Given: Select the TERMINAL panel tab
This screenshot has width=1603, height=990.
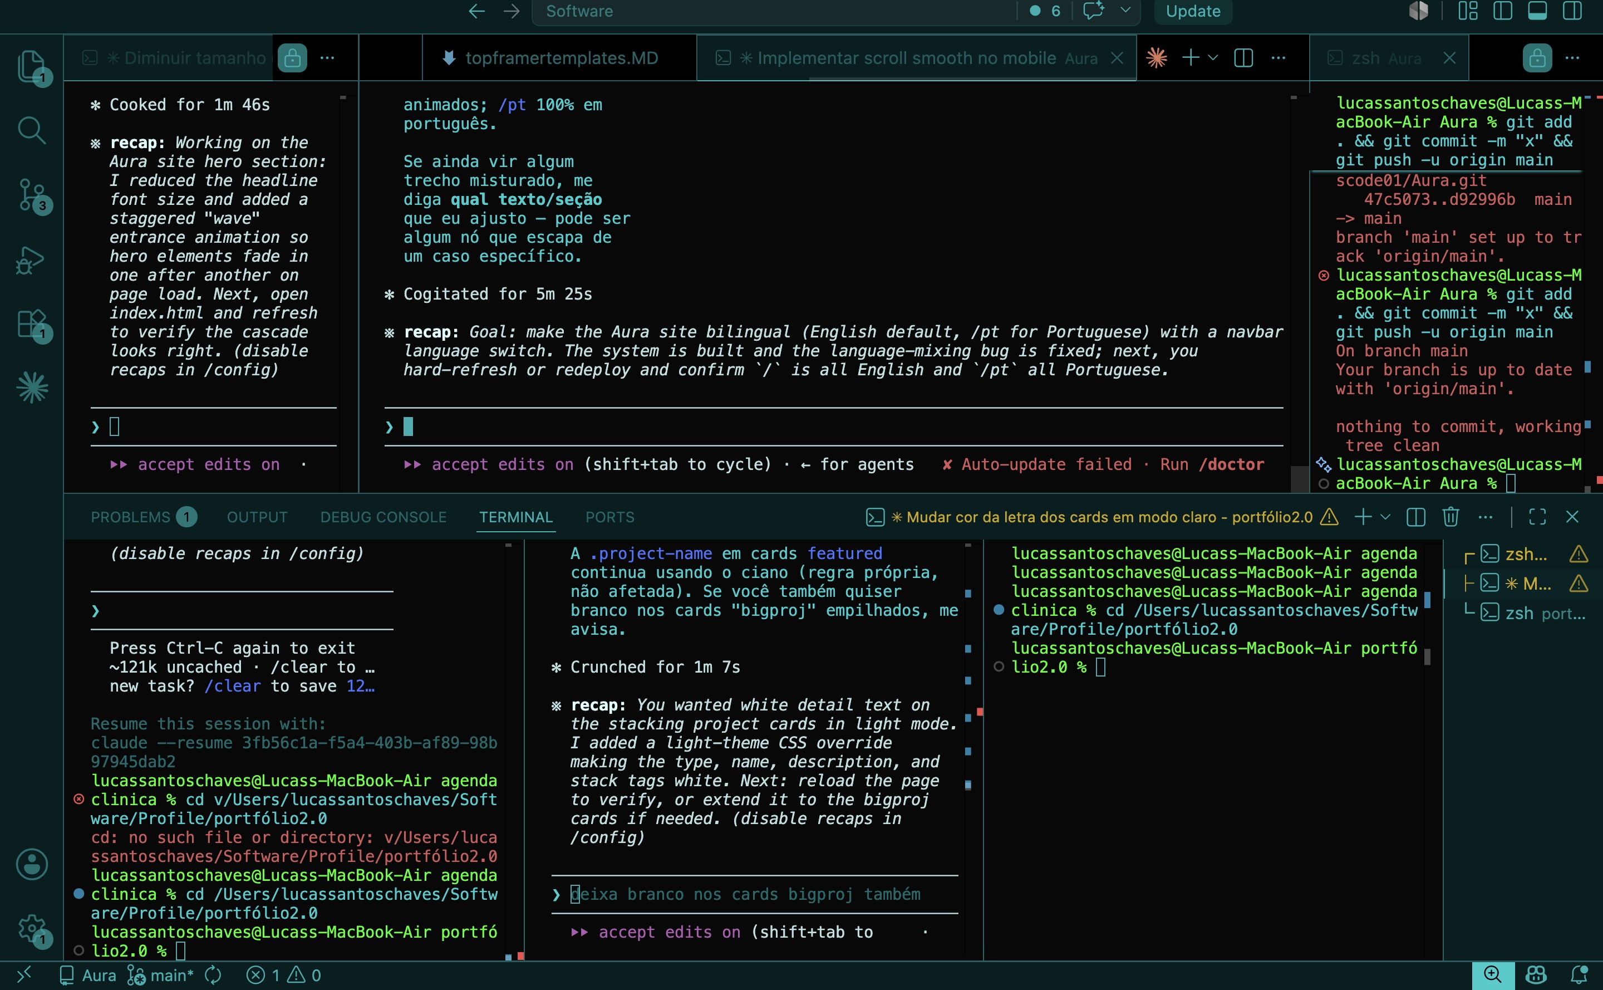Looking at the screenshot, I should click(x=516, y=517).
